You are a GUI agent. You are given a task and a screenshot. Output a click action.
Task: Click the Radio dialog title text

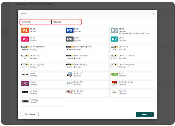(x=23, y=14)
